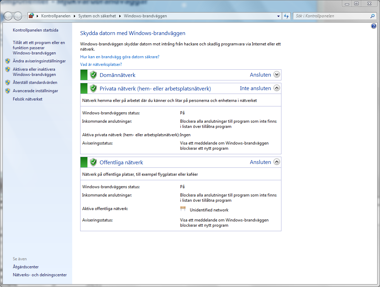Image resolution: width=380 pixels, height=287 pixels.
Task: Click the Unidentified network bench icon
Action: point(183,209)
